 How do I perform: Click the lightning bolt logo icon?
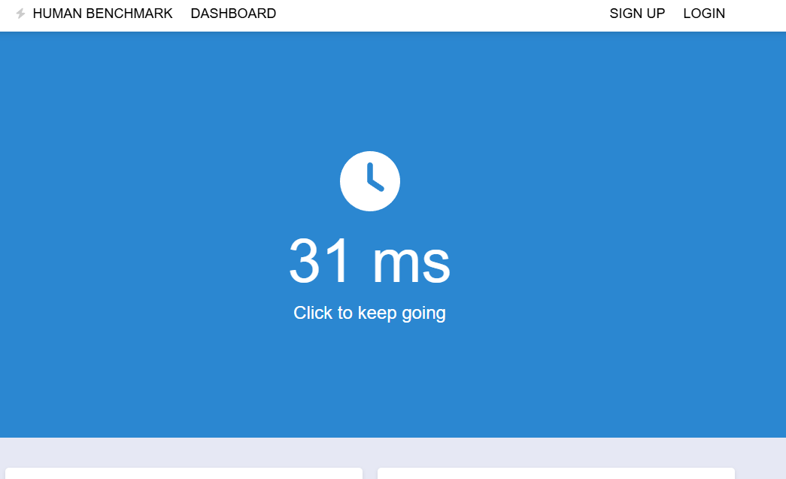20,14
